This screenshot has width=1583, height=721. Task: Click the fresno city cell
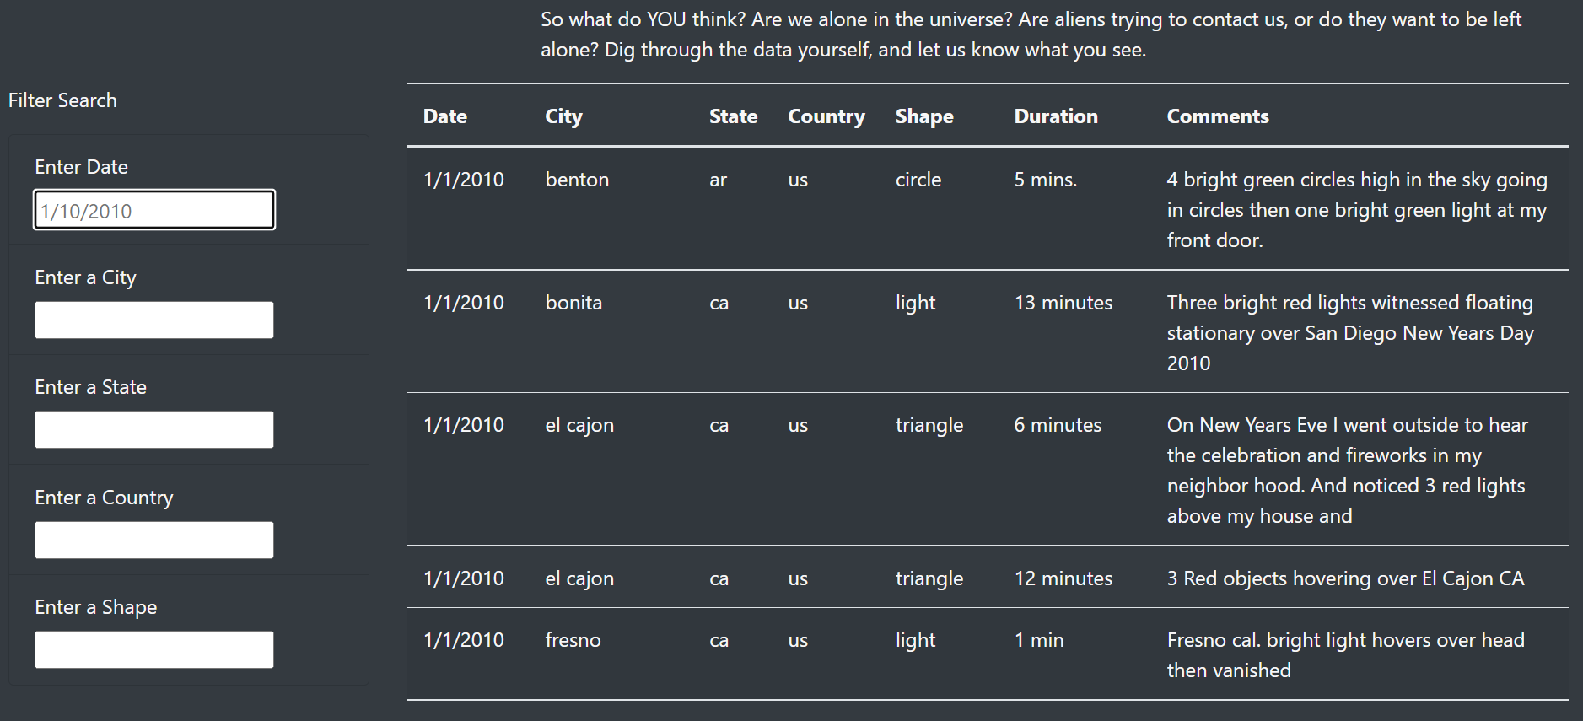(x=573, y=640)
